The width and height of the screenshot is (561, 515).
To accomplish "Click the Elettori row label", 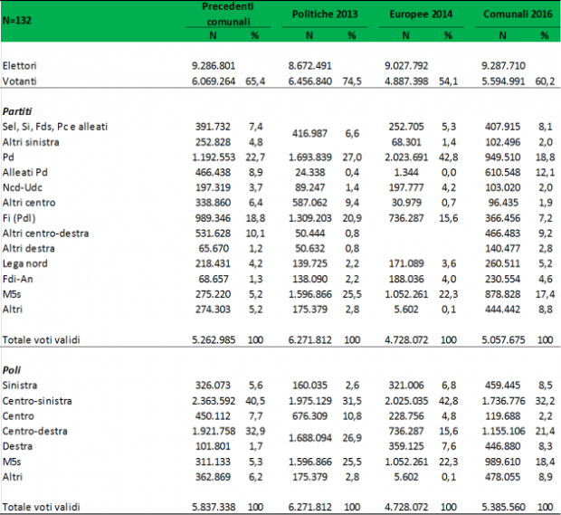I will 19,66.
